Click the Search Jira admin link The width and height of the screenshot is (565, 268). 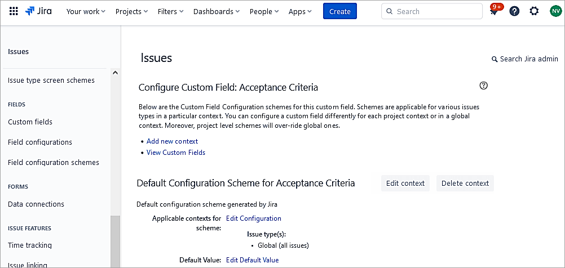point(524,59)
